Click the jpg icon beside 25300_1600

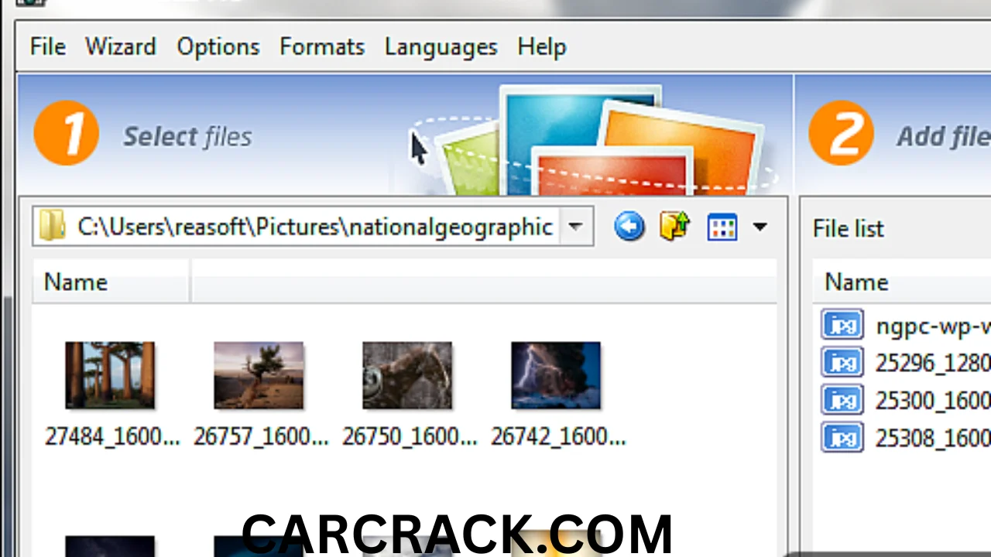coord(842,400)
